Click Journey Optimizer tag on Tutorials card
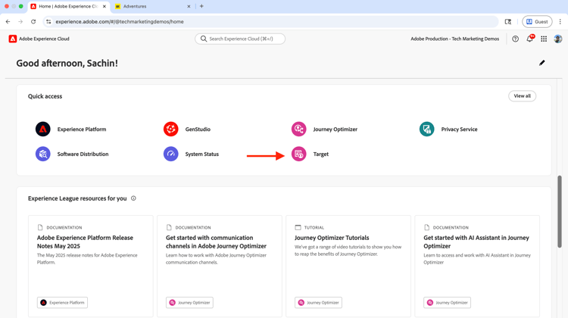The image size is (568, 318). pyautogui.click(x=318, y=302)
